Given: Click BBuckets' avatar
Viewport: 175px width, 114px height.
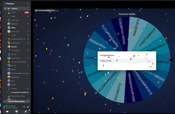Looking at the screenshot, I should (9, 24).
